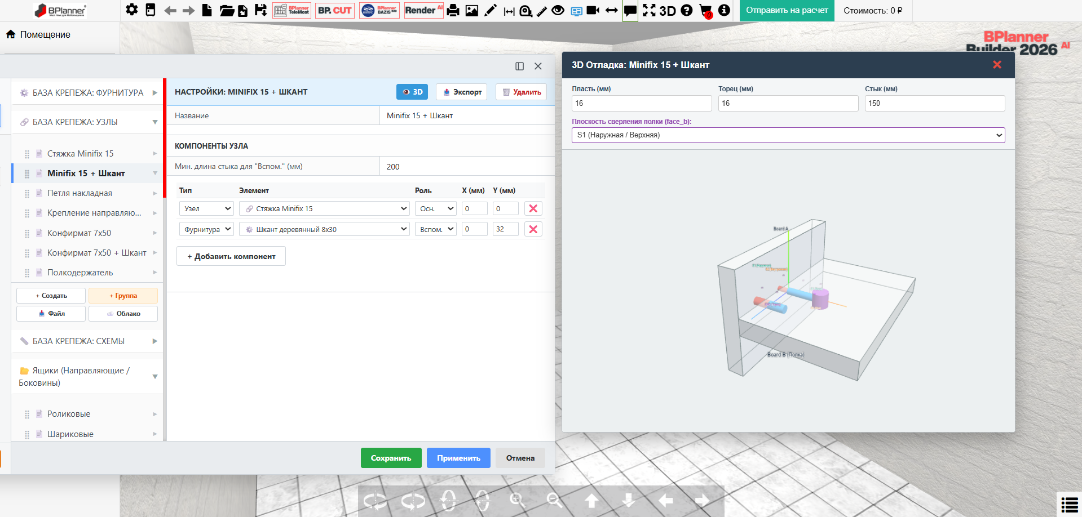Open the chat comment bubble
The image size is (1082, 517).
tap(630, 11)
